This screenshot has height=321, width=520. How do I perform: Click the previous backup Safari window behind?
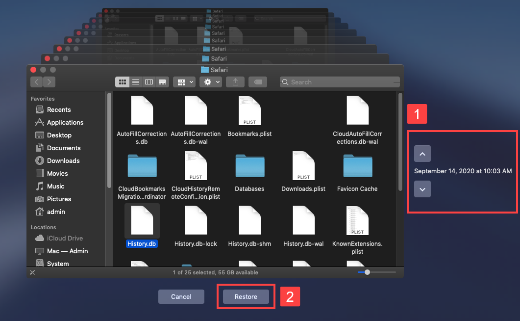(215, 59)
